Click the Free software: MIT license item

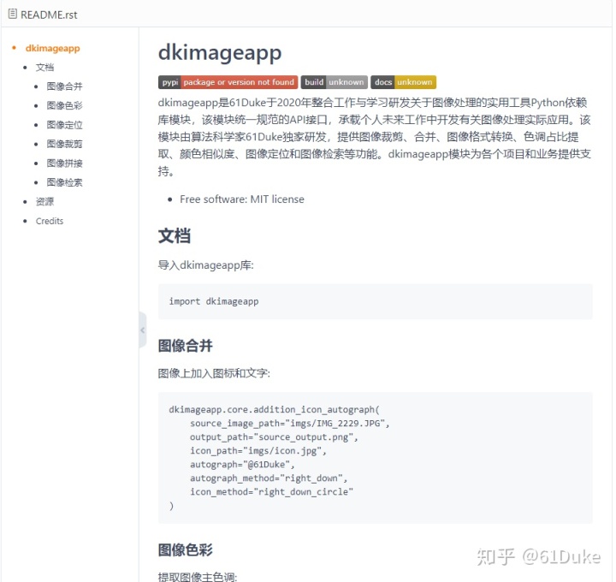point(242,199)
